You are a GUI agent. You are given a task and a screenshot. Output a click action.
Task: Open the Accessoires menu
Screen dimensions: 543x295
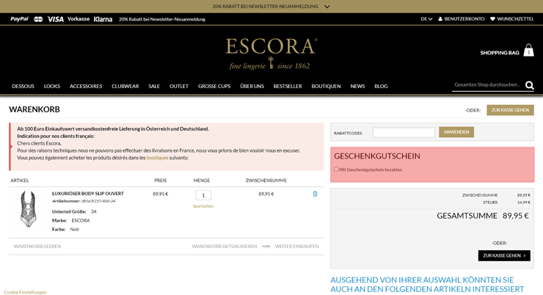pos(86,86)
